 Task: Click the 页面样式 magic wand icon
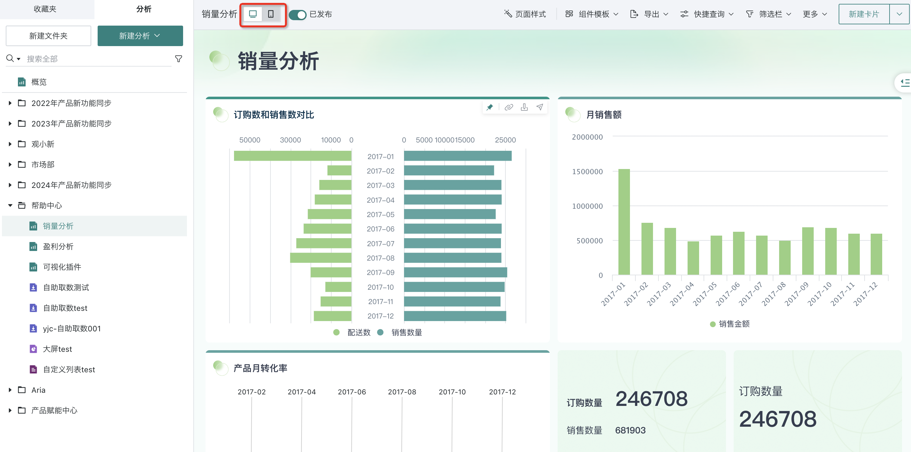pyautogui.click(x=508, y=14)
